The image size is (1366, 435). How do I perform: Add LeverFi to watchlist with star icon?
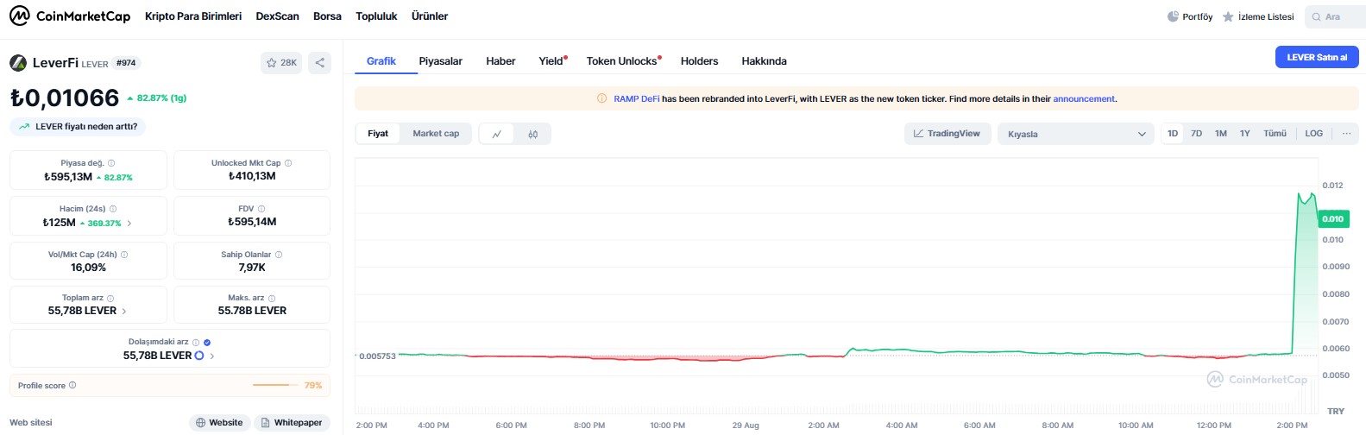point(272,63)
